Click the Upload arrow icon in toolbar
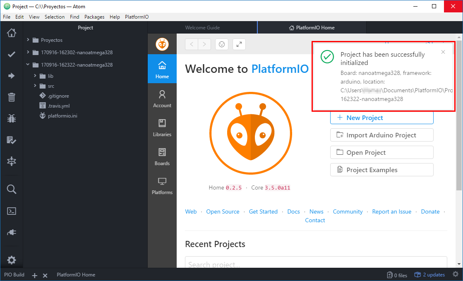Image resolution: width=463 pixels, height=281 pixels. 12,76
